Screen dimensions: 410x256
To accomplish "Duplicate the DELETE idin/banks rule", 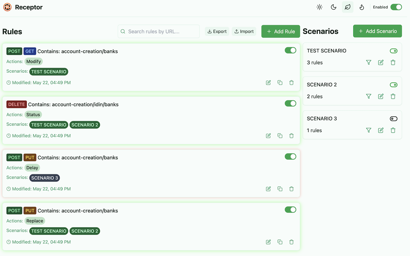I will point(280,136).
